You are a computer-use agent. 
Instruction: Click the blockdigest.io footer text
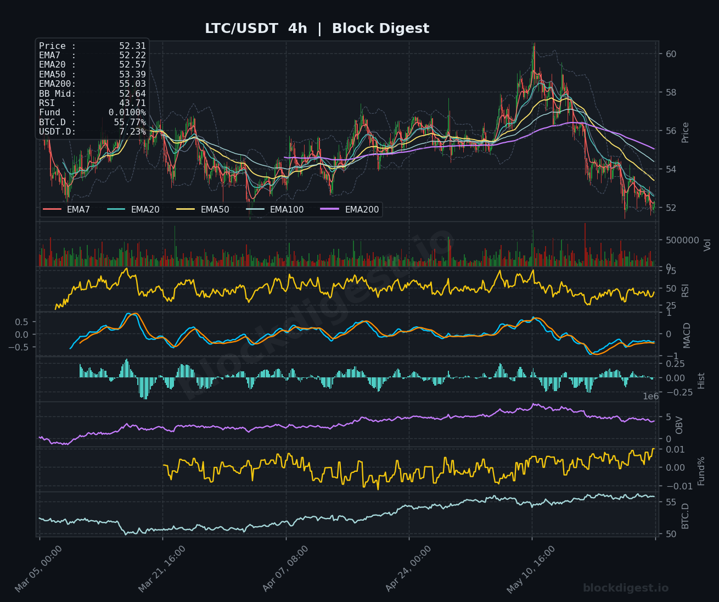pyautogui.click(x=626, y=588)
